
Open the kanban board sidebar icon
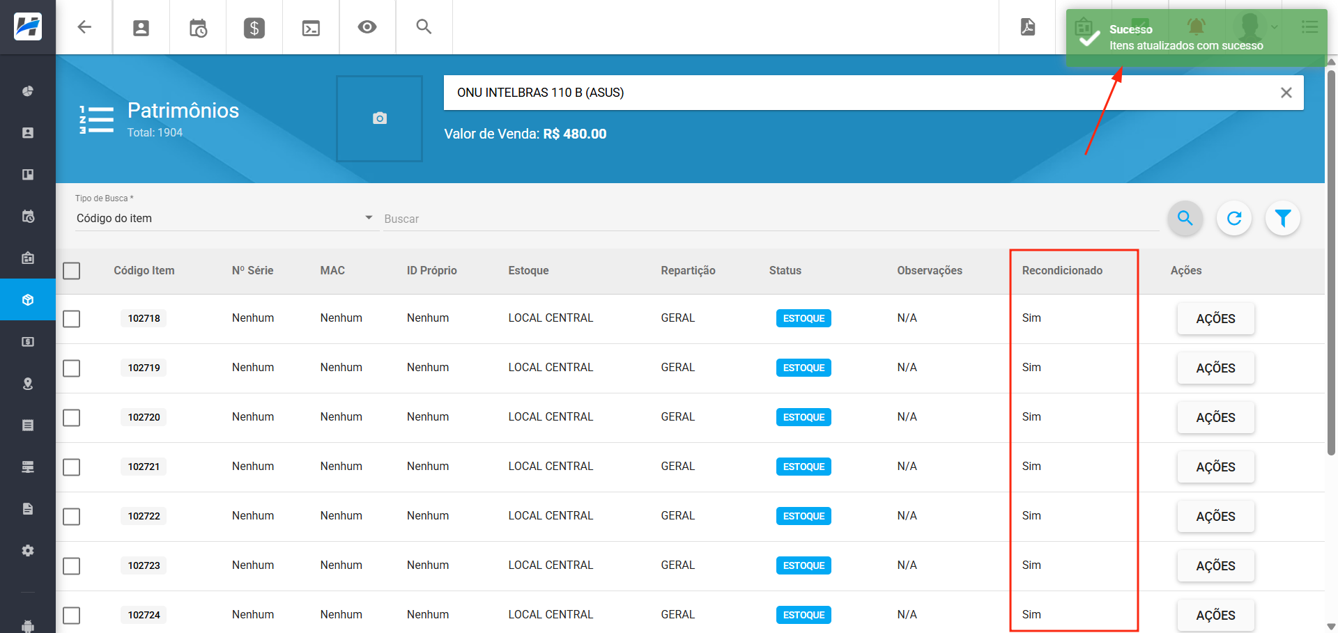coord(28,175)
